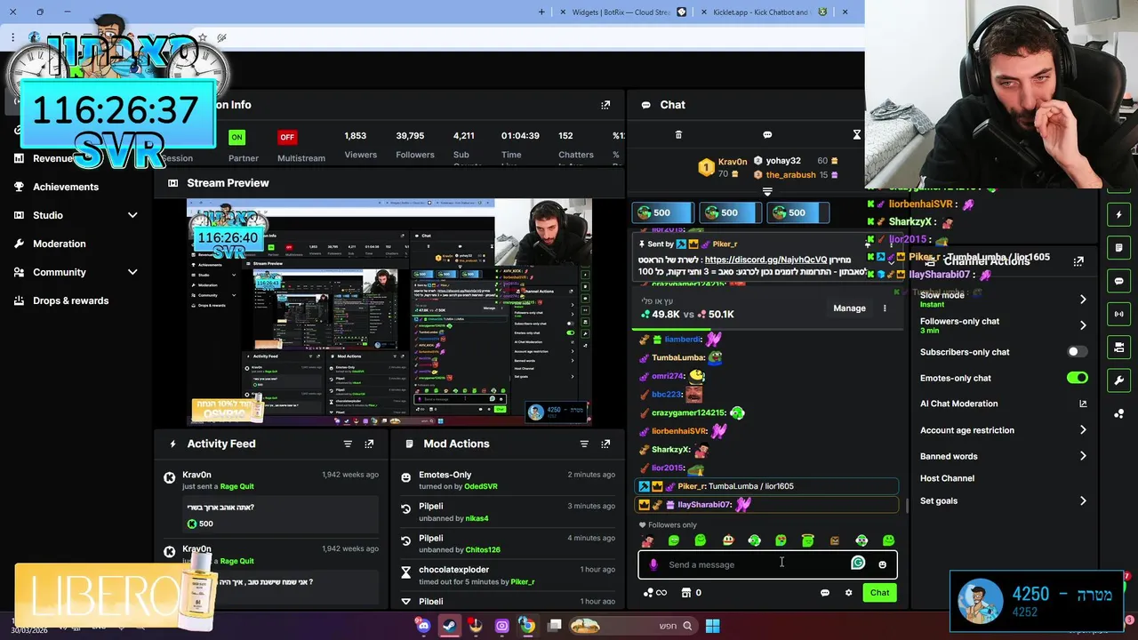Open Followers-only chat duration chevron
The image size is (1138, 640).
[x=1083, y=325]
